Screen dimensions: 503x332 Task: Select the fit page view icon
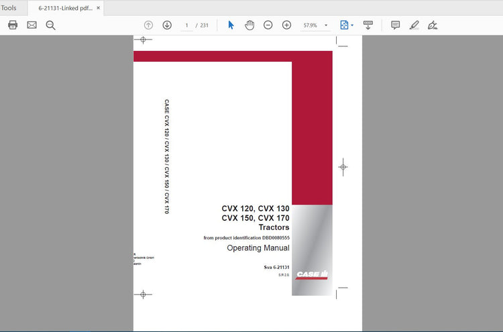click(x=344, y=25)
